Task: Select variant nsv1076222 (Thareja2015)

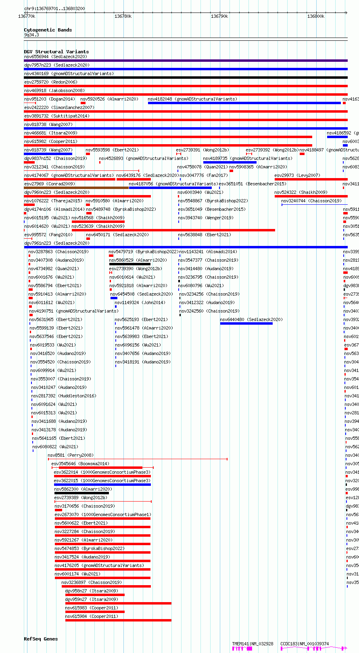Action: pyautogui.click(x=53, y=201)
